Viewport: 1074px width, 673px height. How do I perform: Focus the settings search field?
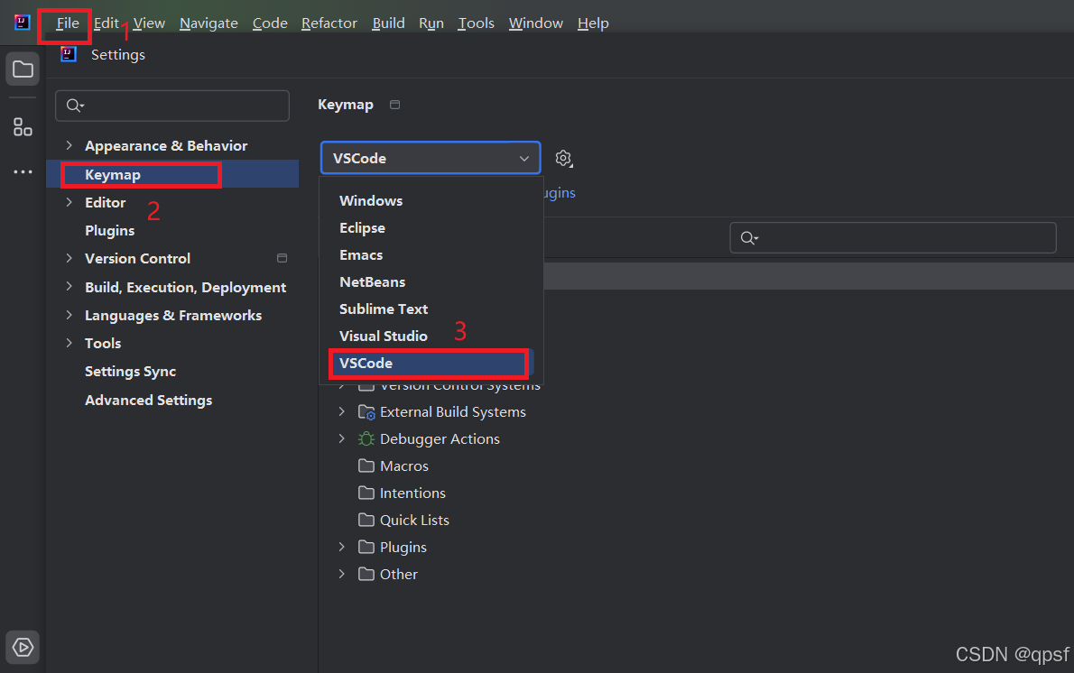click(x=171, y=106)
